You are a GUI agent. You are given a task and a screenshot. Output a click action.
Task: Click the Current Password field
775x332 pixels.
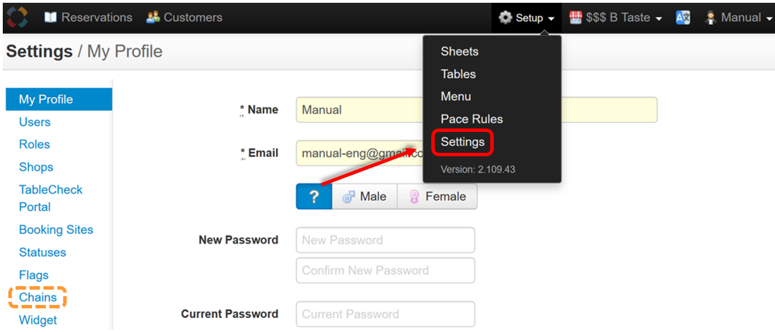385,314
